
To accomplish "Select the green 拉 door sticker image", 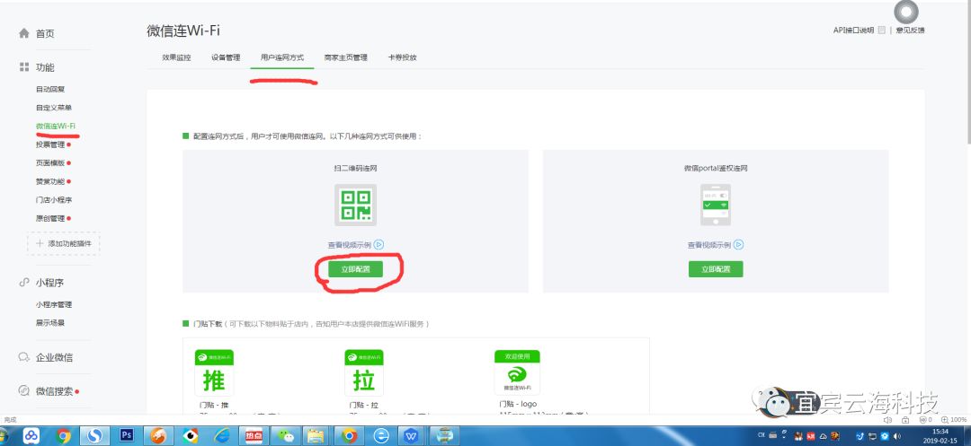I will (x=363, y=372).
